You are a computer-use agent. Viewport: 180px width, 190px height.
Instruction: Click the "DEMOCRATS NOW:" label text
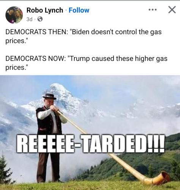point(36,59)
